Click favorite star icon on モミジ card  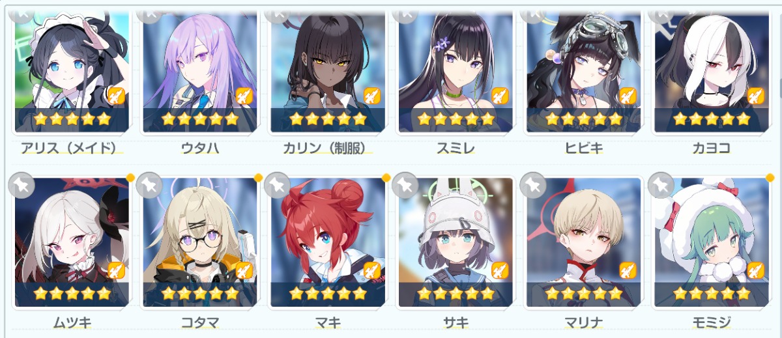[x=661, y=185]
